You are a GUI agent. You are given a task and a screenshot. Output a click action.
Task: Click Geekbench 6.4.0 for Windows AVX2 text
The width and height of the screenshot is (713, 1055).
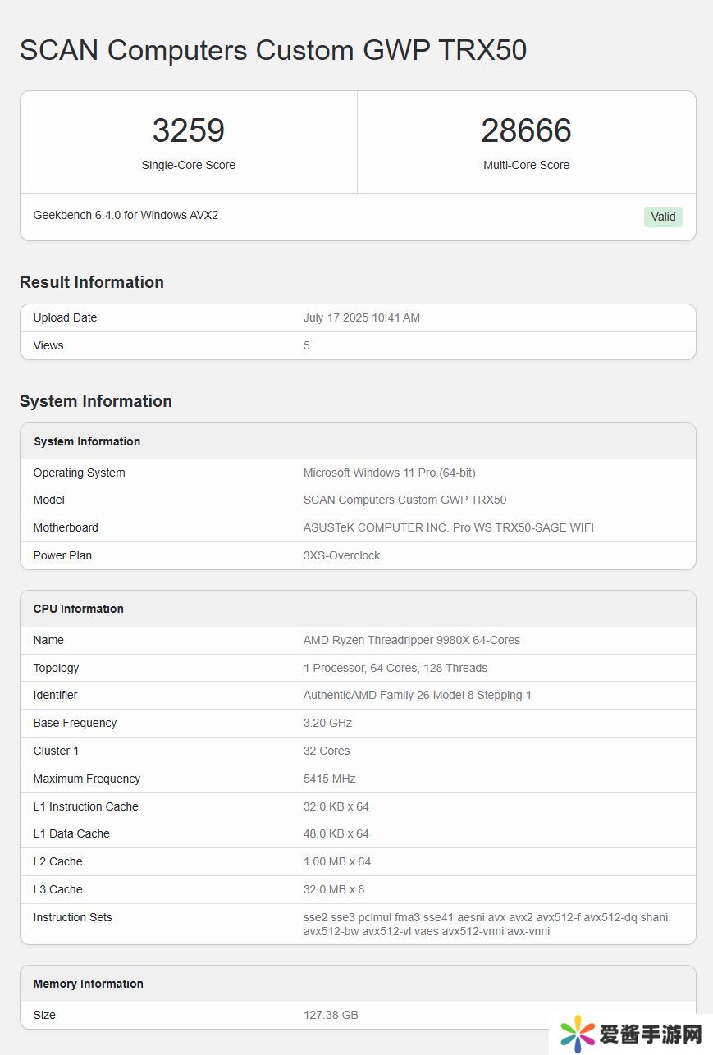[126, 215]
